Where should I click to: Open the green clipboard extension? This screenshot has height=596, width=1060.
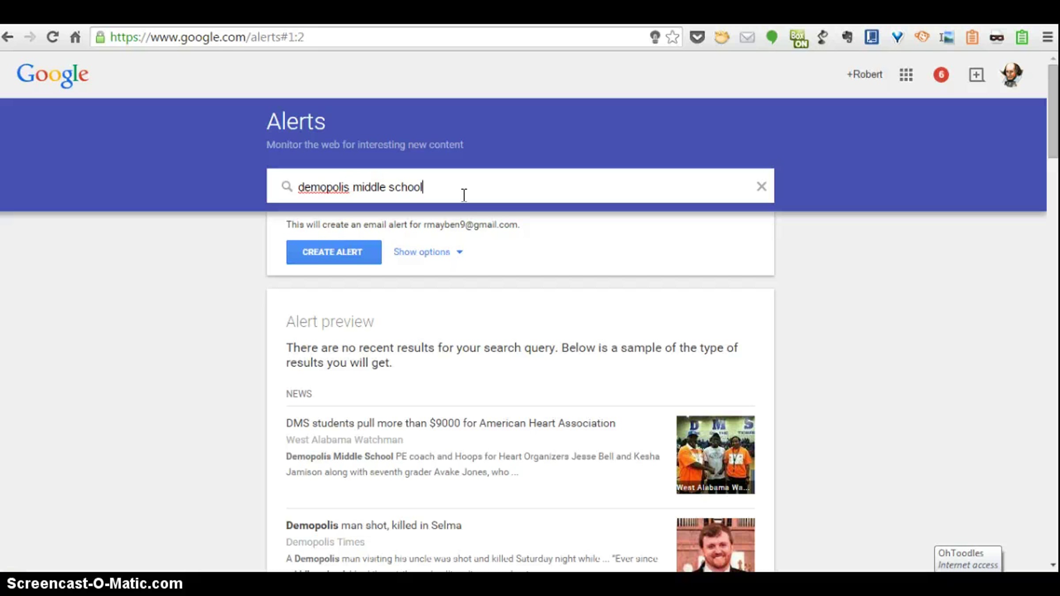coord(1022,37)
